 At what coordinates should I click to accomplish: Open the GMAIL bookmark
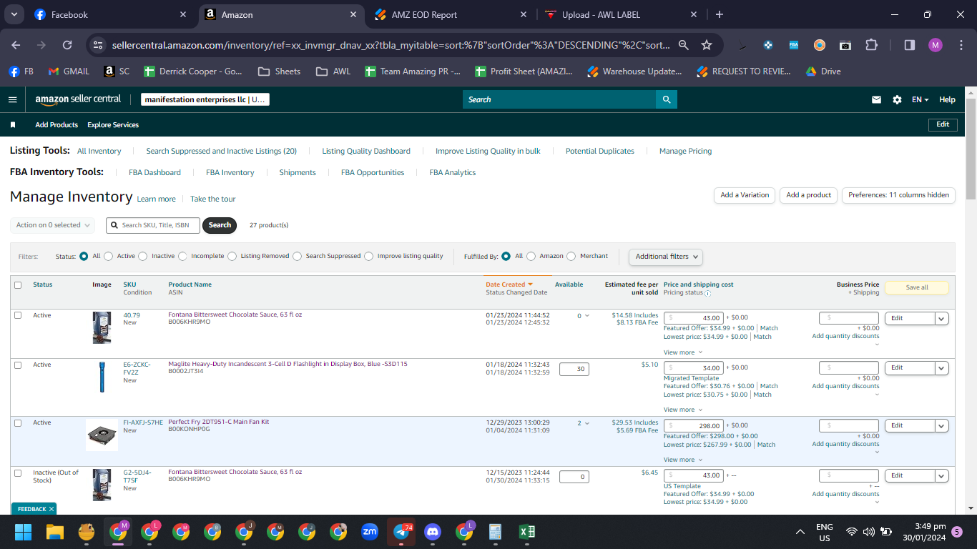coord(69,71)
